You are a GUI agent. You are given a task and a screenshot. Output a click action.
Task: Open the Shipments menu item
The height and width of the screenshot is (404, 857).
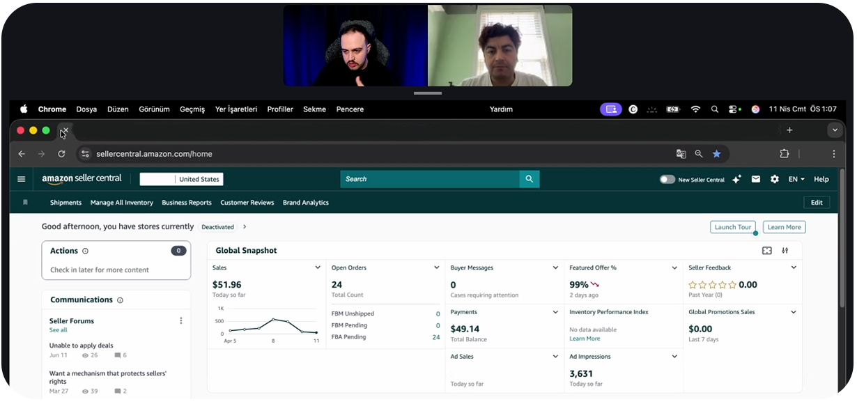point(65,203)
